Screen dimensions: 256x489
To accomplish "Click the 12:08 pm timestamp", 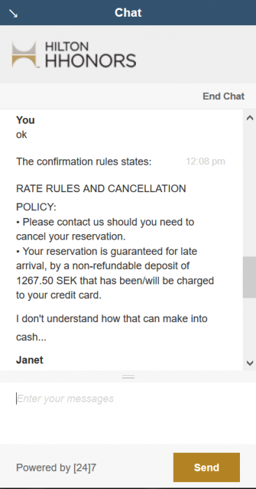I will coord(206,161).
